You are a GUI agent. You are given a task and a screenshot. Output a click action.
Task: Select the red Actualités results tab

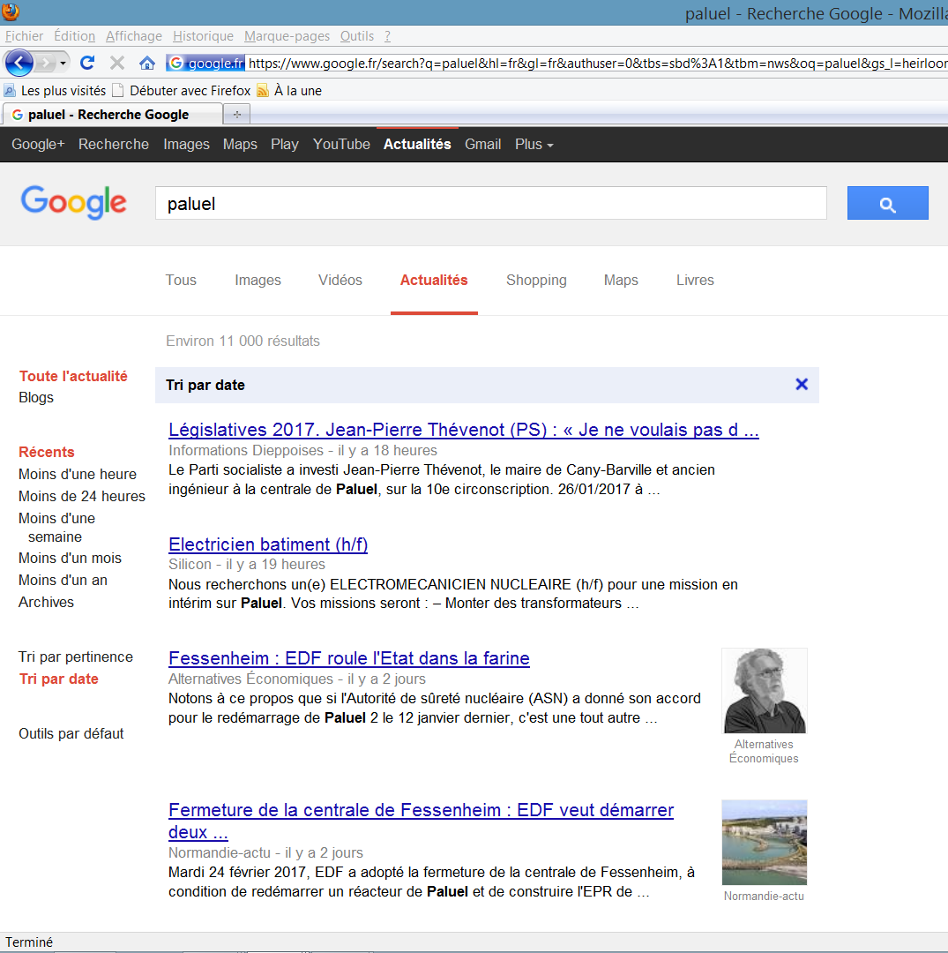pos(434,281)
